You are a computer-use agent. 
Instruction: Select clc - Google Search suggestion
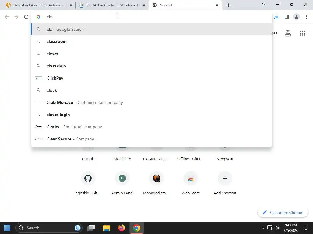click(x=152, y=29)
